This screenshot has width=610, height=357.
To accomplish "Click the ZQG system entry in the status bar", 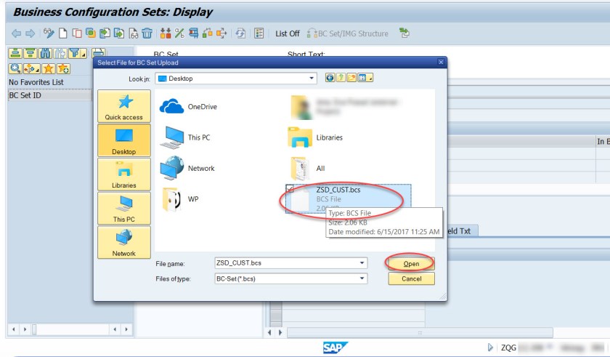I will (508, 348).
